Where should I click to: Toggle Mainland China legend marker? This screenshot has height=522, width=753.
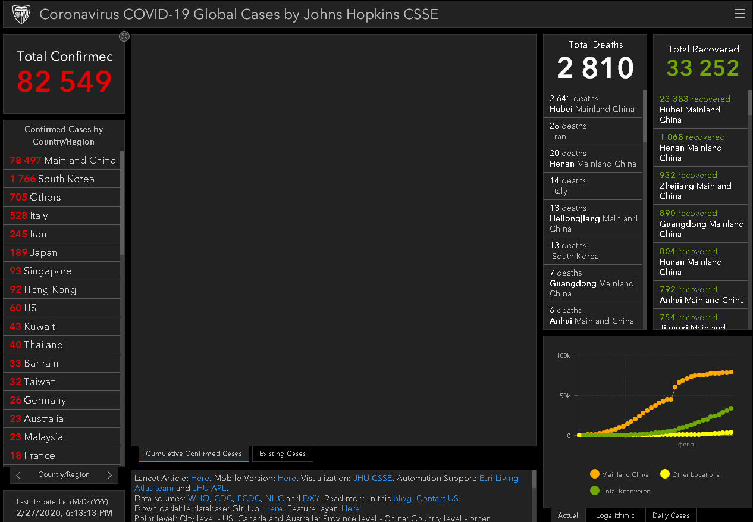click(595, 474)
